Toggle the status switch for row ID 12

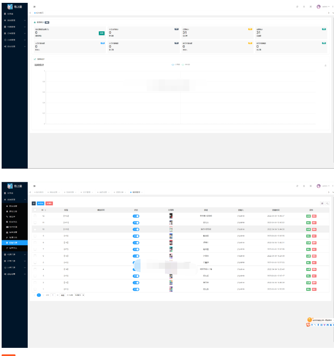coord(136,216)
